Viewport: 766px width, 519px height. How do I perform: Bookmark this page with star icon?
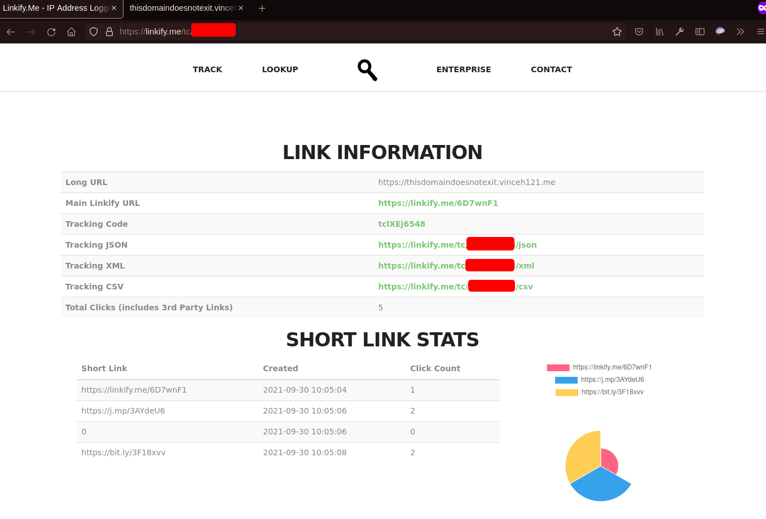point(617,32)
